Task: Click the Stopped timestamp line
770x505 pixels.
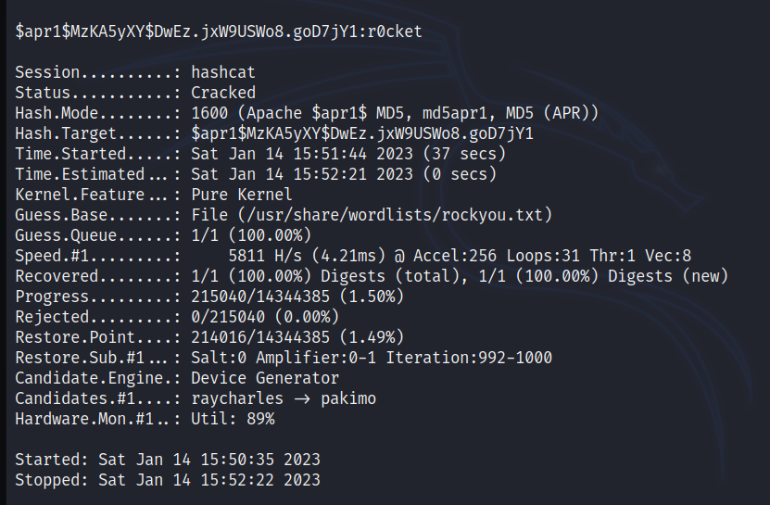Action: pyautogui.click(x=168, y=480)
